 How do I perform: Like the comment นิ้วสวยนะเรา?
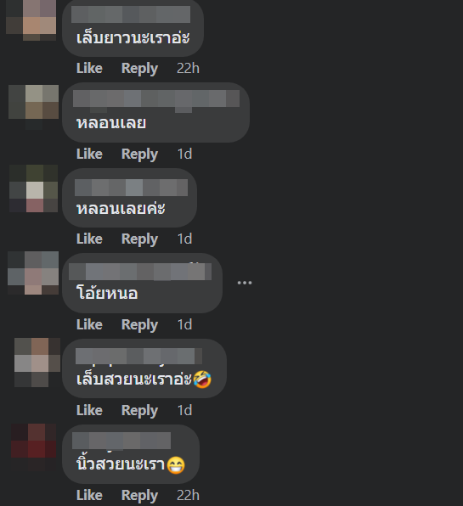click(89, 495)
